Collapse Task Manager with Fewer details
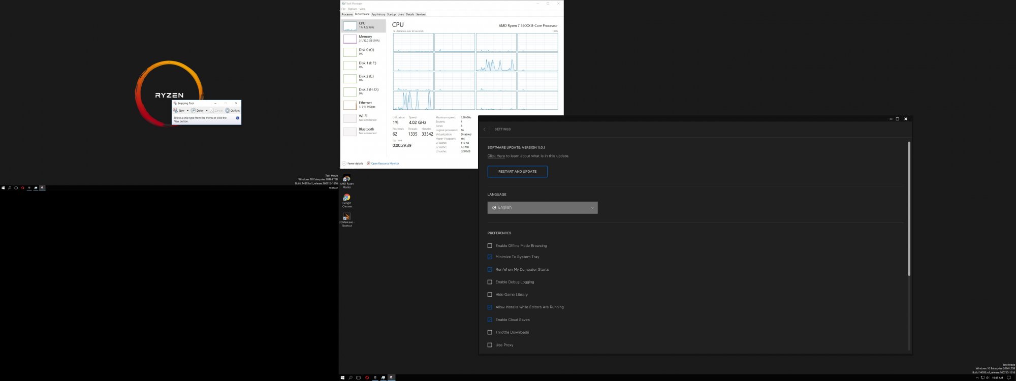The width and height of the screenshot is (1016, 381). [x=355, y=164]
